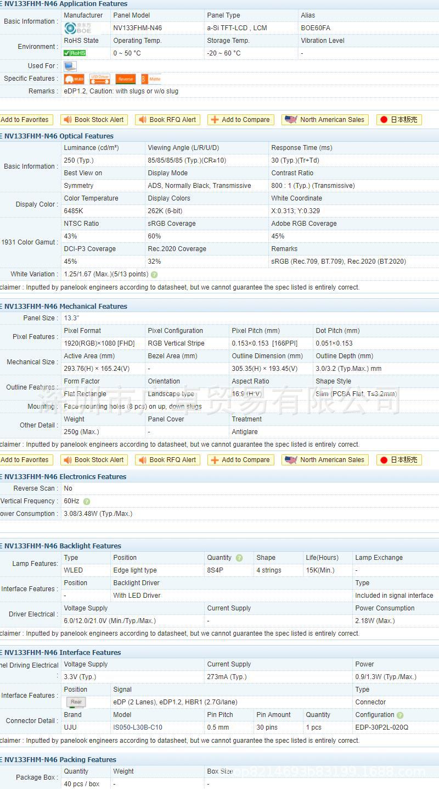439x789 pixels.
Task: Click current supply 273mA (Typ.)
Action: [x=227, y=677]
